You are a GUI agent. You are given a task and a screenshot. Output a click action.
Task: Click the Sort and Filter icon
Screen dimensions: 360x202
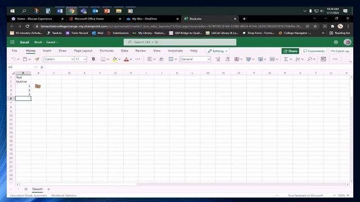pos(298,59)
